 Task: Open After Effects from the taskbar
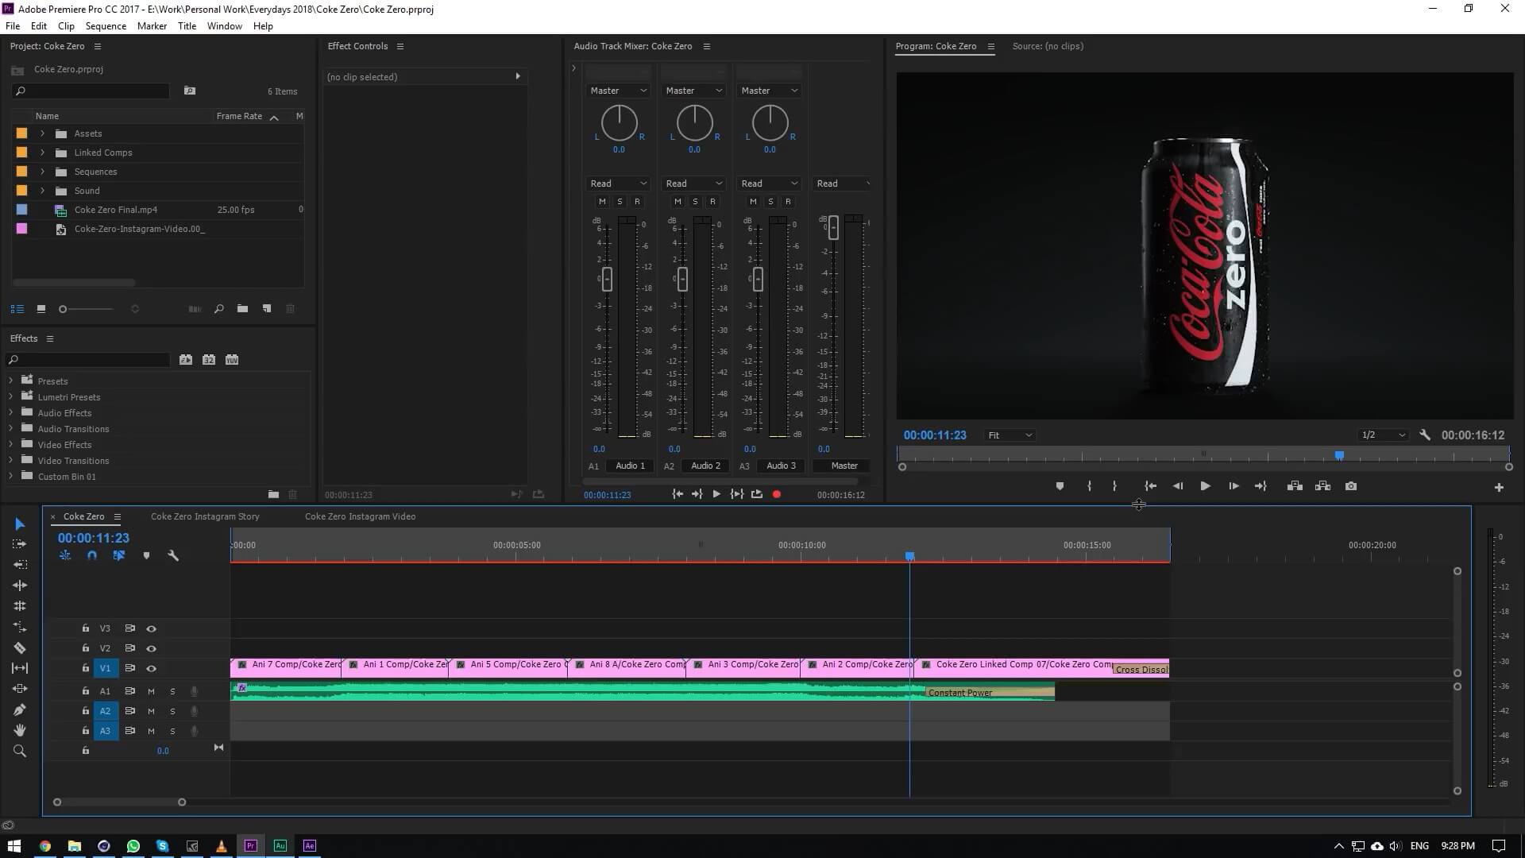(x=309, y=845)
